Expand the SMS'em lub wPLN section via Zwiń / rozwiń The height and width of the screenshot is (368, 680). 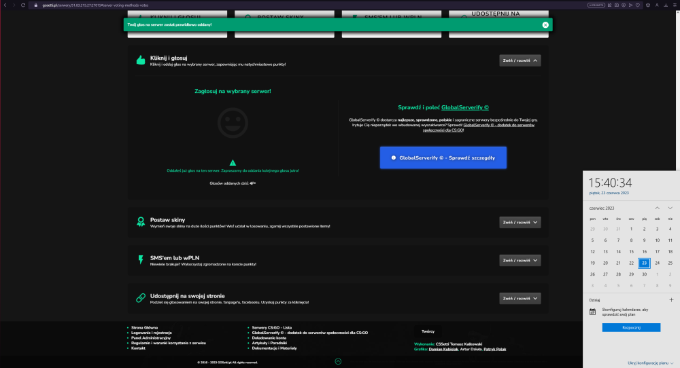(x=520, y=260)
